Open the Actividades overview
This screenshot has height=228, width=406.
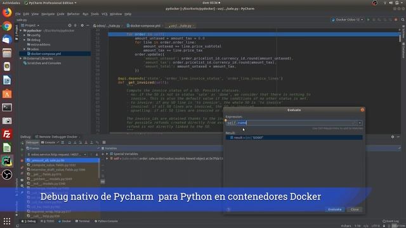(x=11, y=3)
